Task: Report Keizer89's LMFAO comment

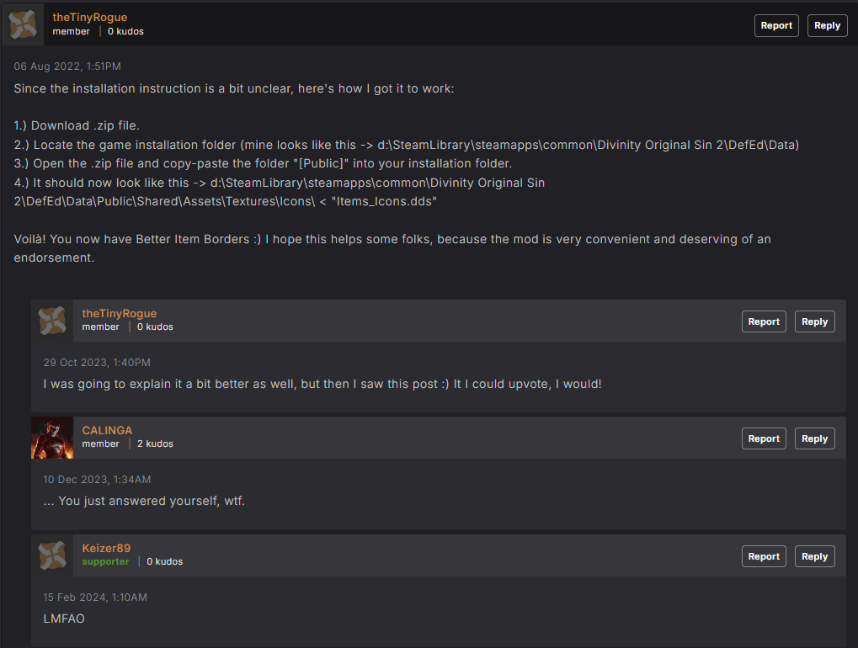Action: tap(763, 556)
